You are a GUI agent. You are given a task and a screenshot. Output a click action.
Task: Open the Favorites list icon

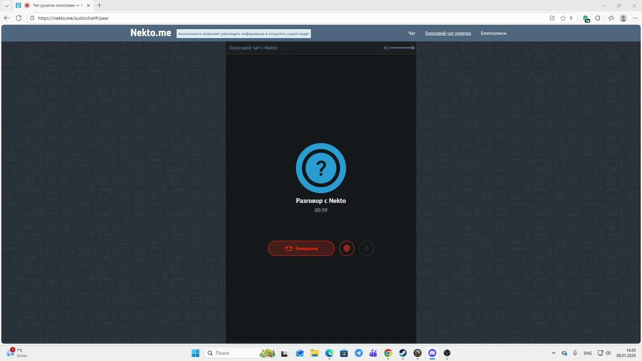[x=611, y=18]
